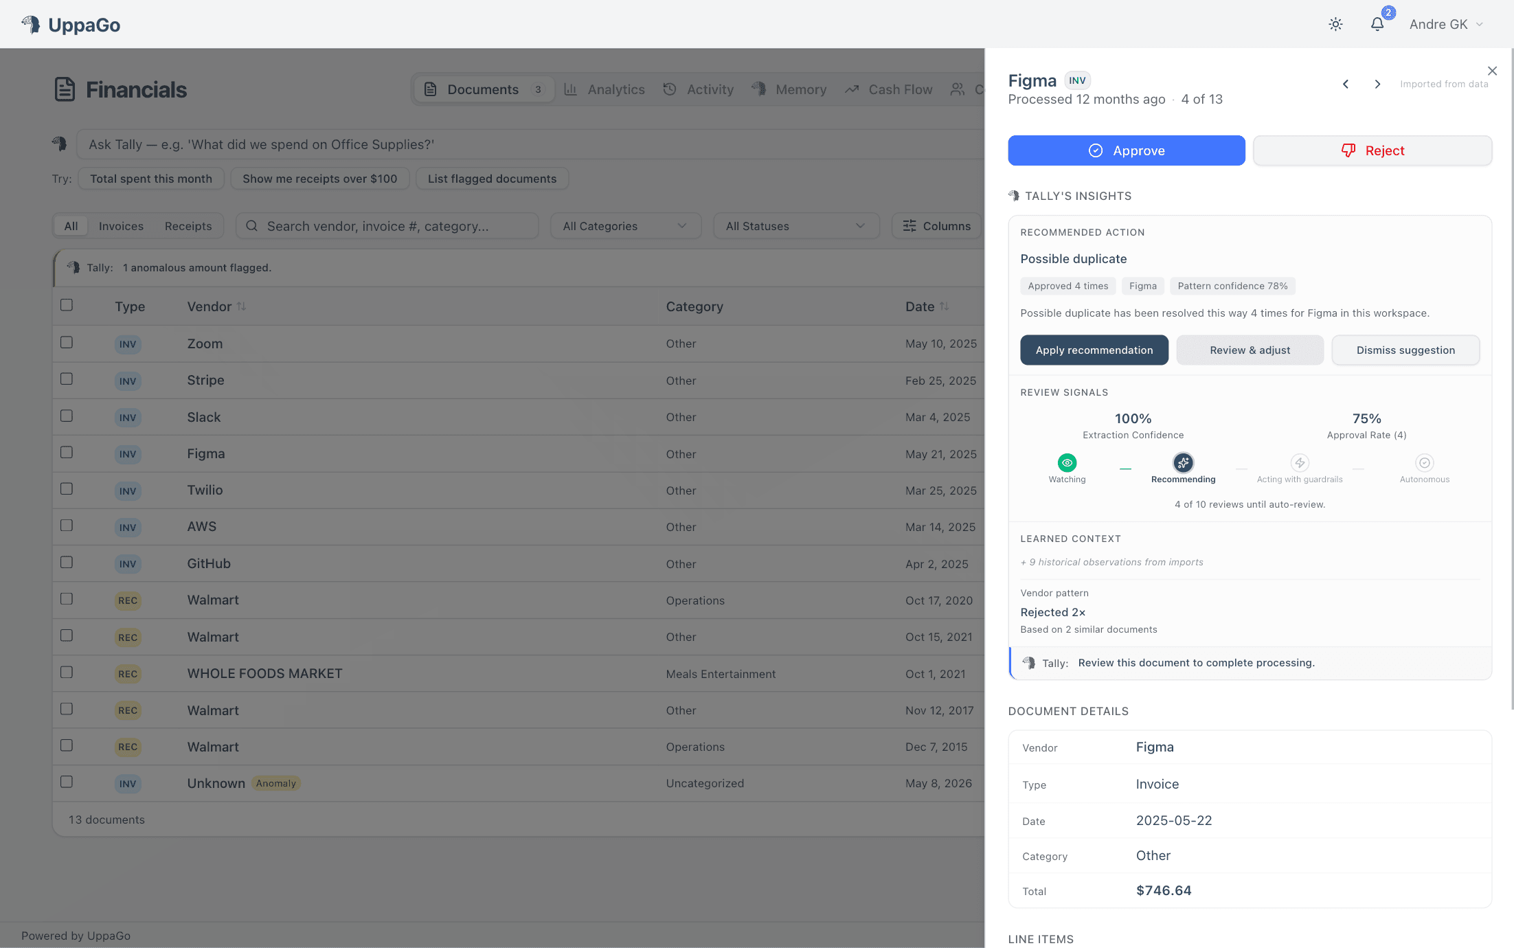The image size is (1514, 948).
Task: Click the INV badge in the Zoom row
Action: (128, 344)
